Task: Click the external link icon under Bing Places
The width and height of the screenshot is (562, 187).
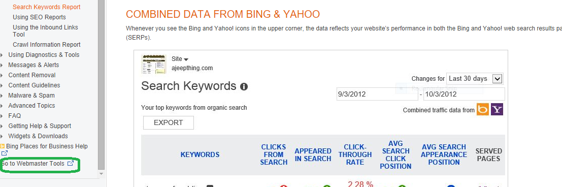Action: [x=4, y=153]
